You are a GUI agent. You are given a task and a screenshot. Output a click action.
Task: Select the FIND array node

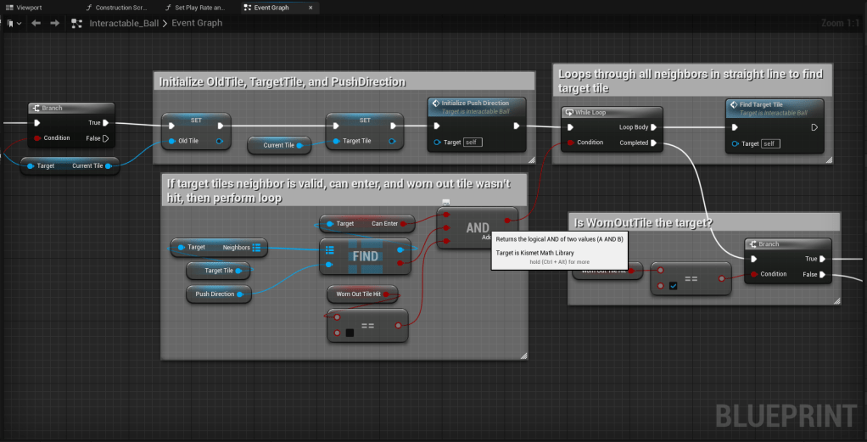365,255
